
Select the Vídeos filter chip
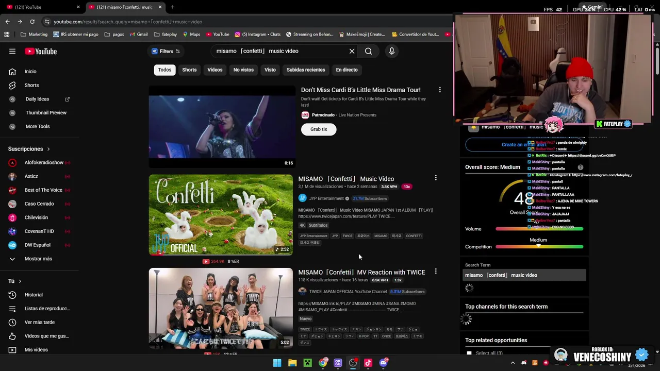pyautogui.click(x=215, y=70)
